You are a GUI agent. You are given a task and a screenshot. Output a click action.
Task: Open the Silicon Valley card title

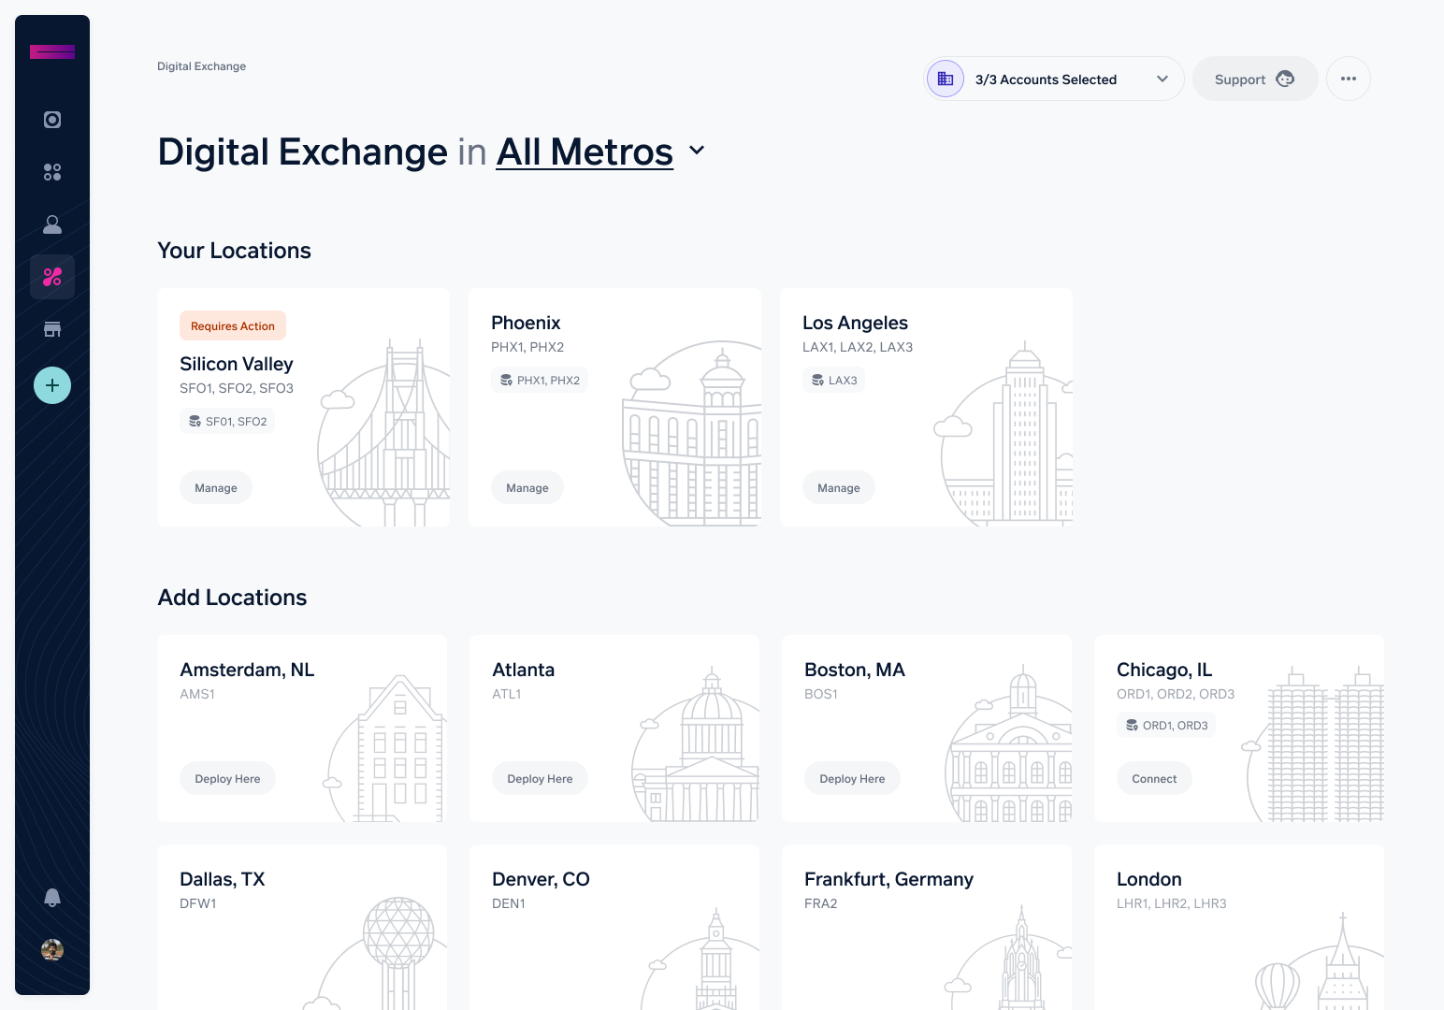point(237,364)
